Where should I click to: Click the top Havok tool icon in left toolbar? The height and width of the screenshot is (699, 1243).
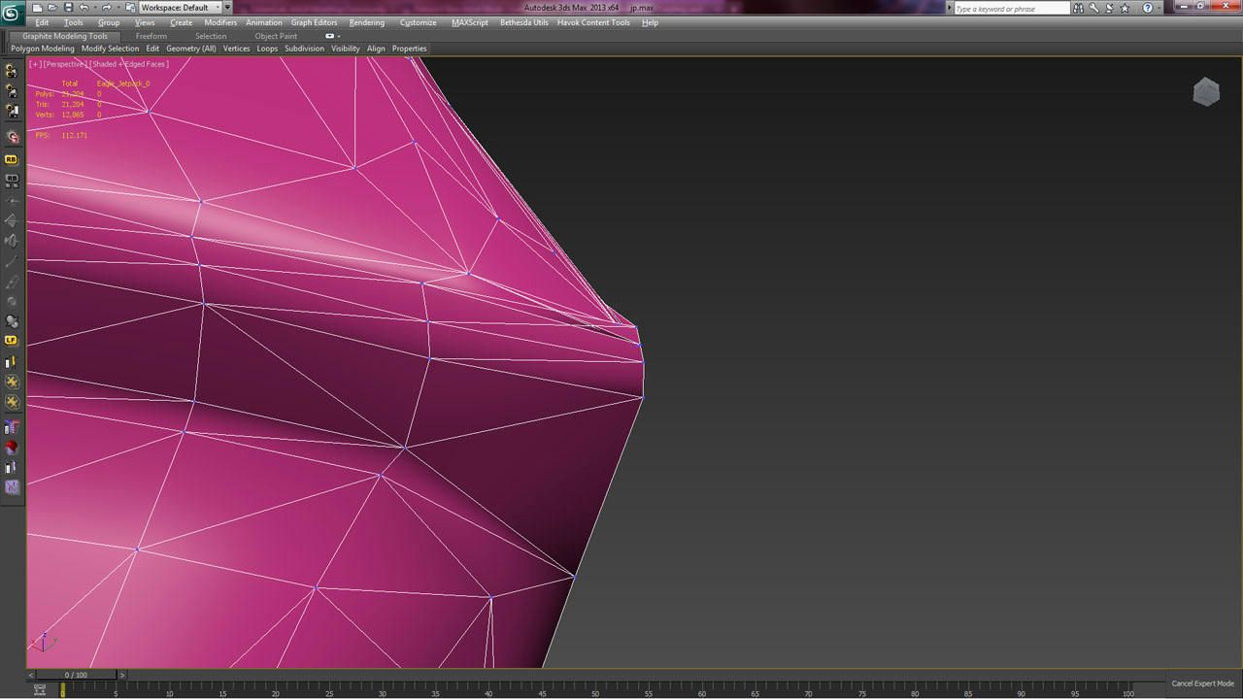(x=12, y=71)
